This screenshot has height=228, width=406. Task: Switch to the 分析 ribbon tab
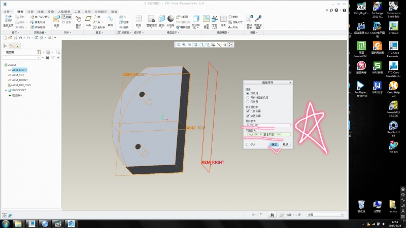[x=30, y=12]
